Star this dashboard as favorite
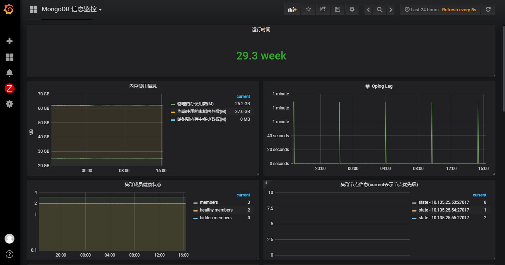Screen dimensions: 505x265 tap(308, 10)
